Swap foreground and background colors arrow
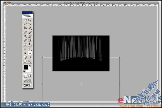162x108 pixels. (x=30, y=66)
